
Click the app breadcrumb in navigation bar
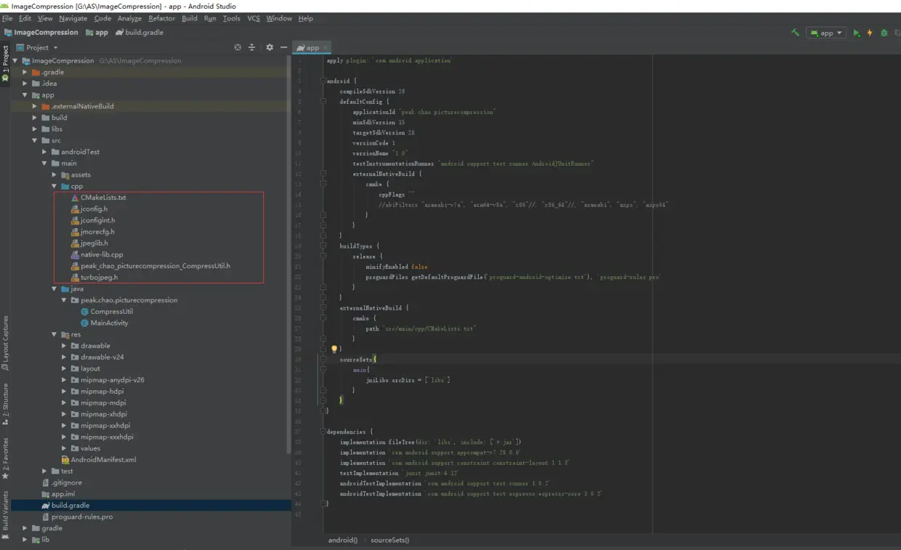click(x=97, y=33)
